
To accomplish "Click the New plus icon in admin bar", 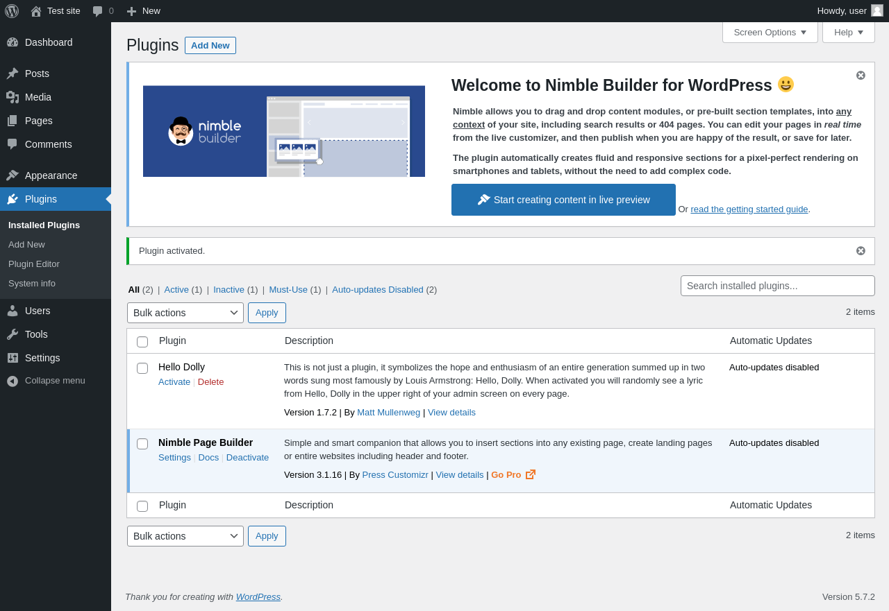I will (x=131, y=11).
